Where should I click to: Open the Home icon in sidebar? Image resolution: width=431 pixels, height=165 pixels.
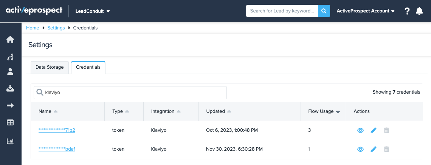tap(10, 40)
